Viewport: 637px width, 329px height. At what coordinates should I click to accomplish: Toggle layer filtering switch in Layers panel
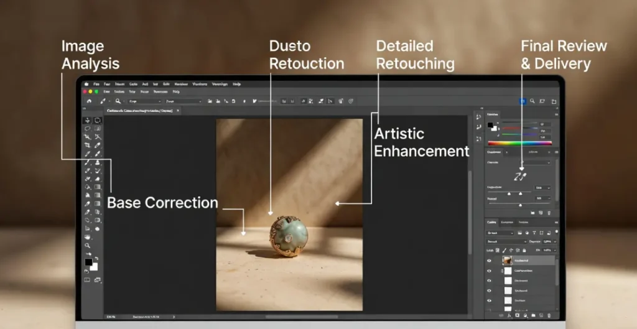(x=556, y=232)
